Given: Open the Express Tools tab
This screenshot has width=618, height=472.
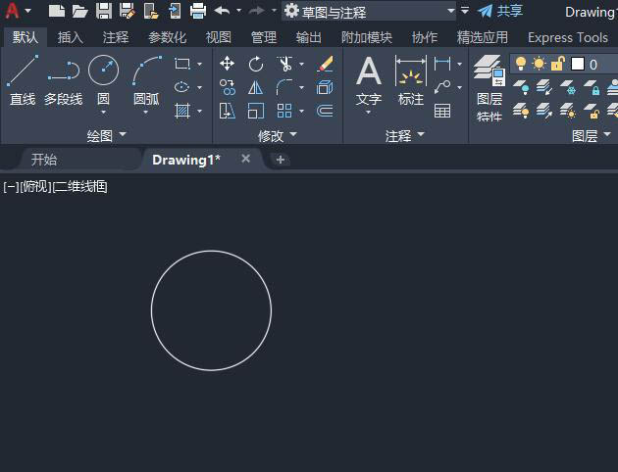Looking at the screenshot, I should pyautogui.click(x=568, y=38).
